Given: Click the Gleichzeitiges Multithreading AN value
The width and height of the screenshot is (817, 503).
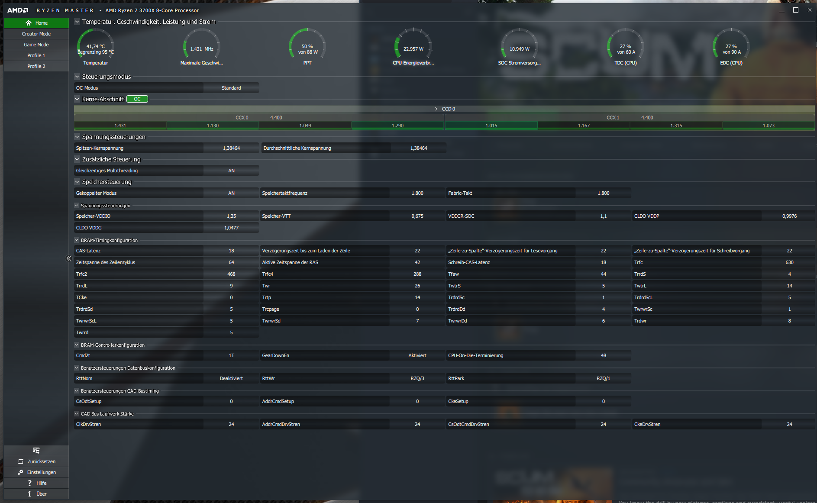Looking at the screenshot, I should (x=231, y=171).
